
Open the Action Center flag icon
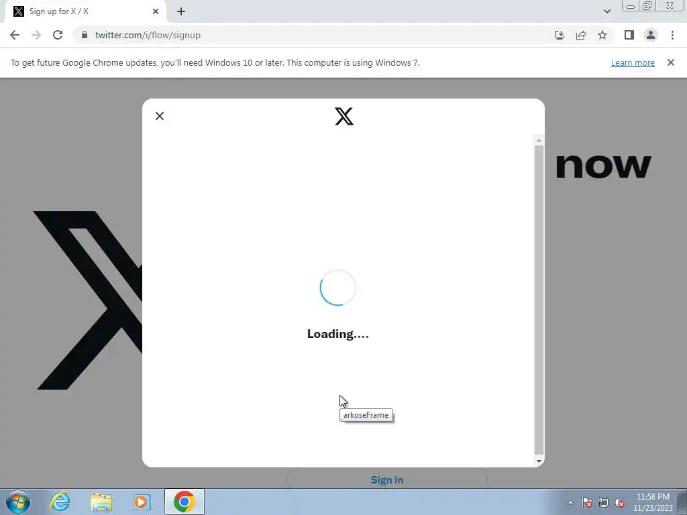click(x=586, y=502)
